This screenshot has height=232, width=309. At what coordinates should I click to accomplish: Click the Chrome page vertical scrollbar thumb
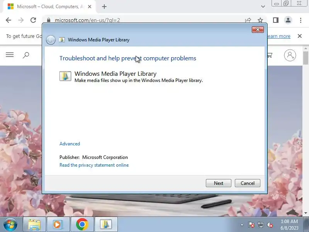(306, 58)
